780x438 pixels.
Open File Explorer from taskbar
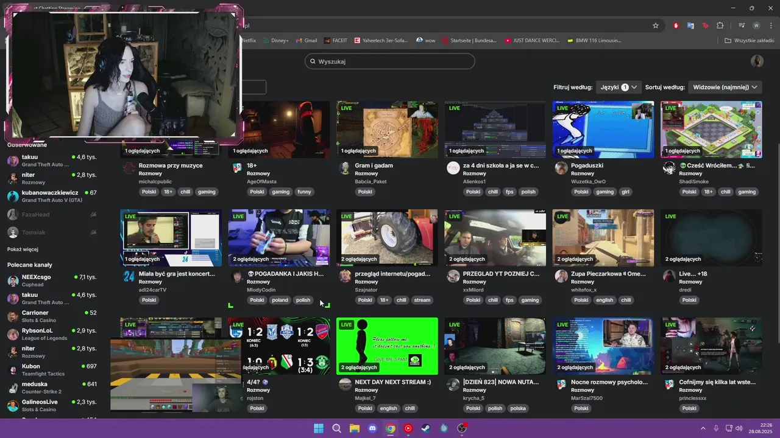355,428
